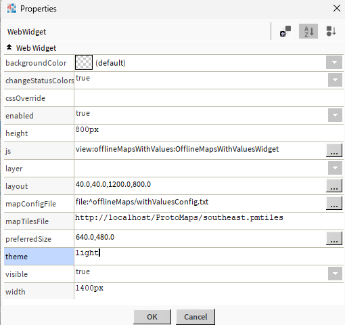This screenshot has width=345, height=325.
Task: Select the mapTilesFile property label
Action: (x=27, y=221)
